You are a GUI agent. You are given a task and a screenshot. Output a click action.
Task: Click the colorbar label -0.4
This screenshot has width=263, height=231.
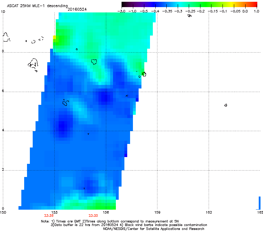[155, 11]
